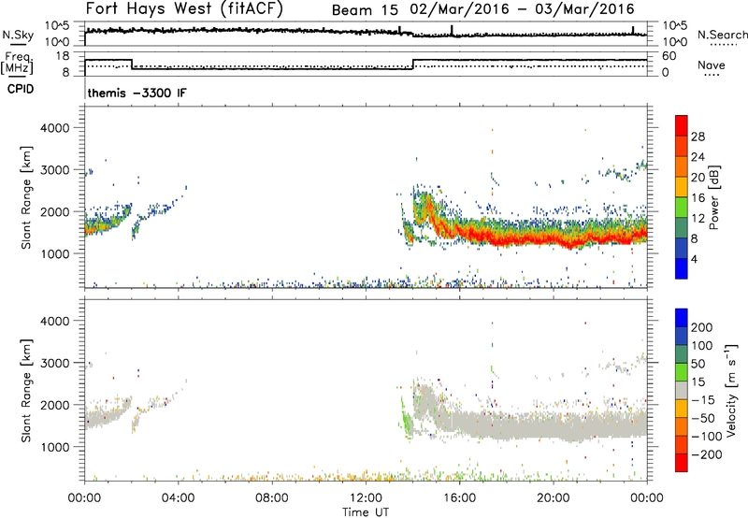Click the "16:00" time axis label
Image resolution: width=748 pixels, height=518 pixels.
pyautogui.click(x=459, y=498)
